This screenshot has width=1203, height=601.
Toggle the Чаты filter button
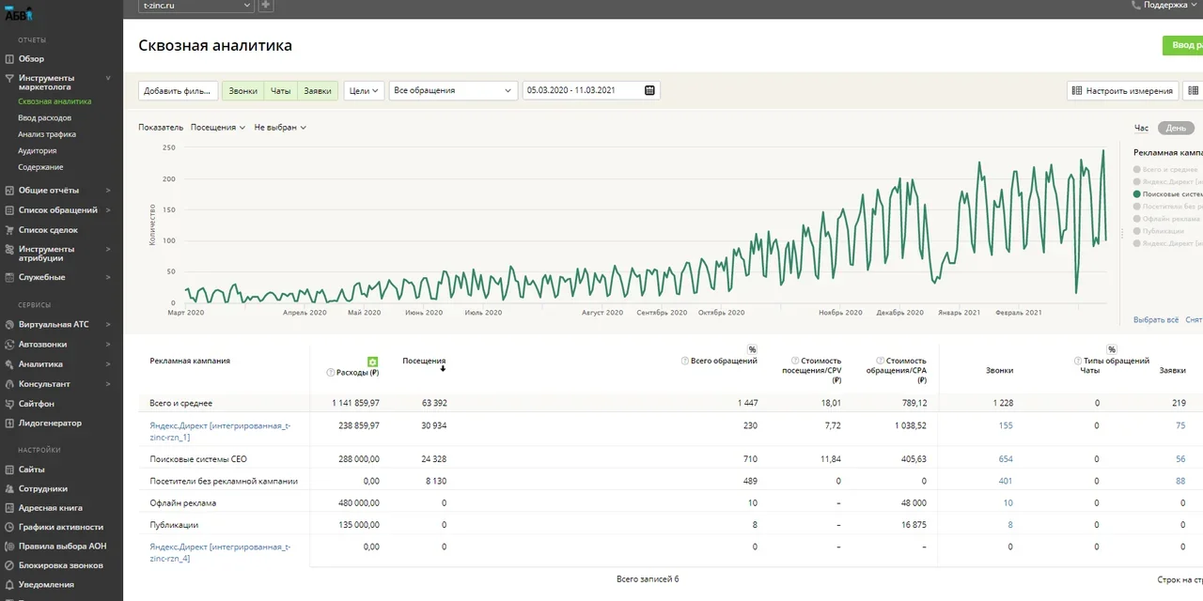[281, 91]
